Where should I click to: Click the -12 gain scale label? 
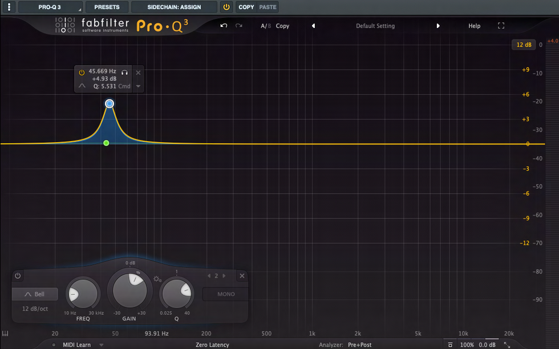pyautogui.click(x=524, y=243)
